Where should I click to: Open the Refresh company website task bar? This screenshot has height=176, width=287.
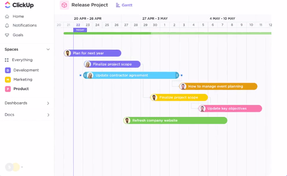click(x=176, y=121)
